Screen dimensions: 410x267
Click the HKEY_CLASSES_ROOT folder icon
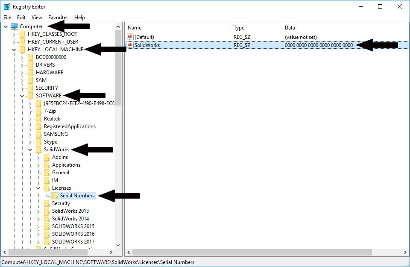[23, 34]
